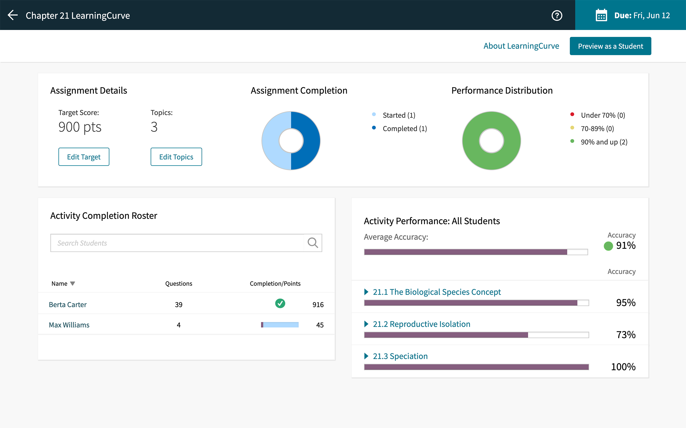
Task: Expand 21.1 The Biological Species Concept triangle
Action: point(366,292)
